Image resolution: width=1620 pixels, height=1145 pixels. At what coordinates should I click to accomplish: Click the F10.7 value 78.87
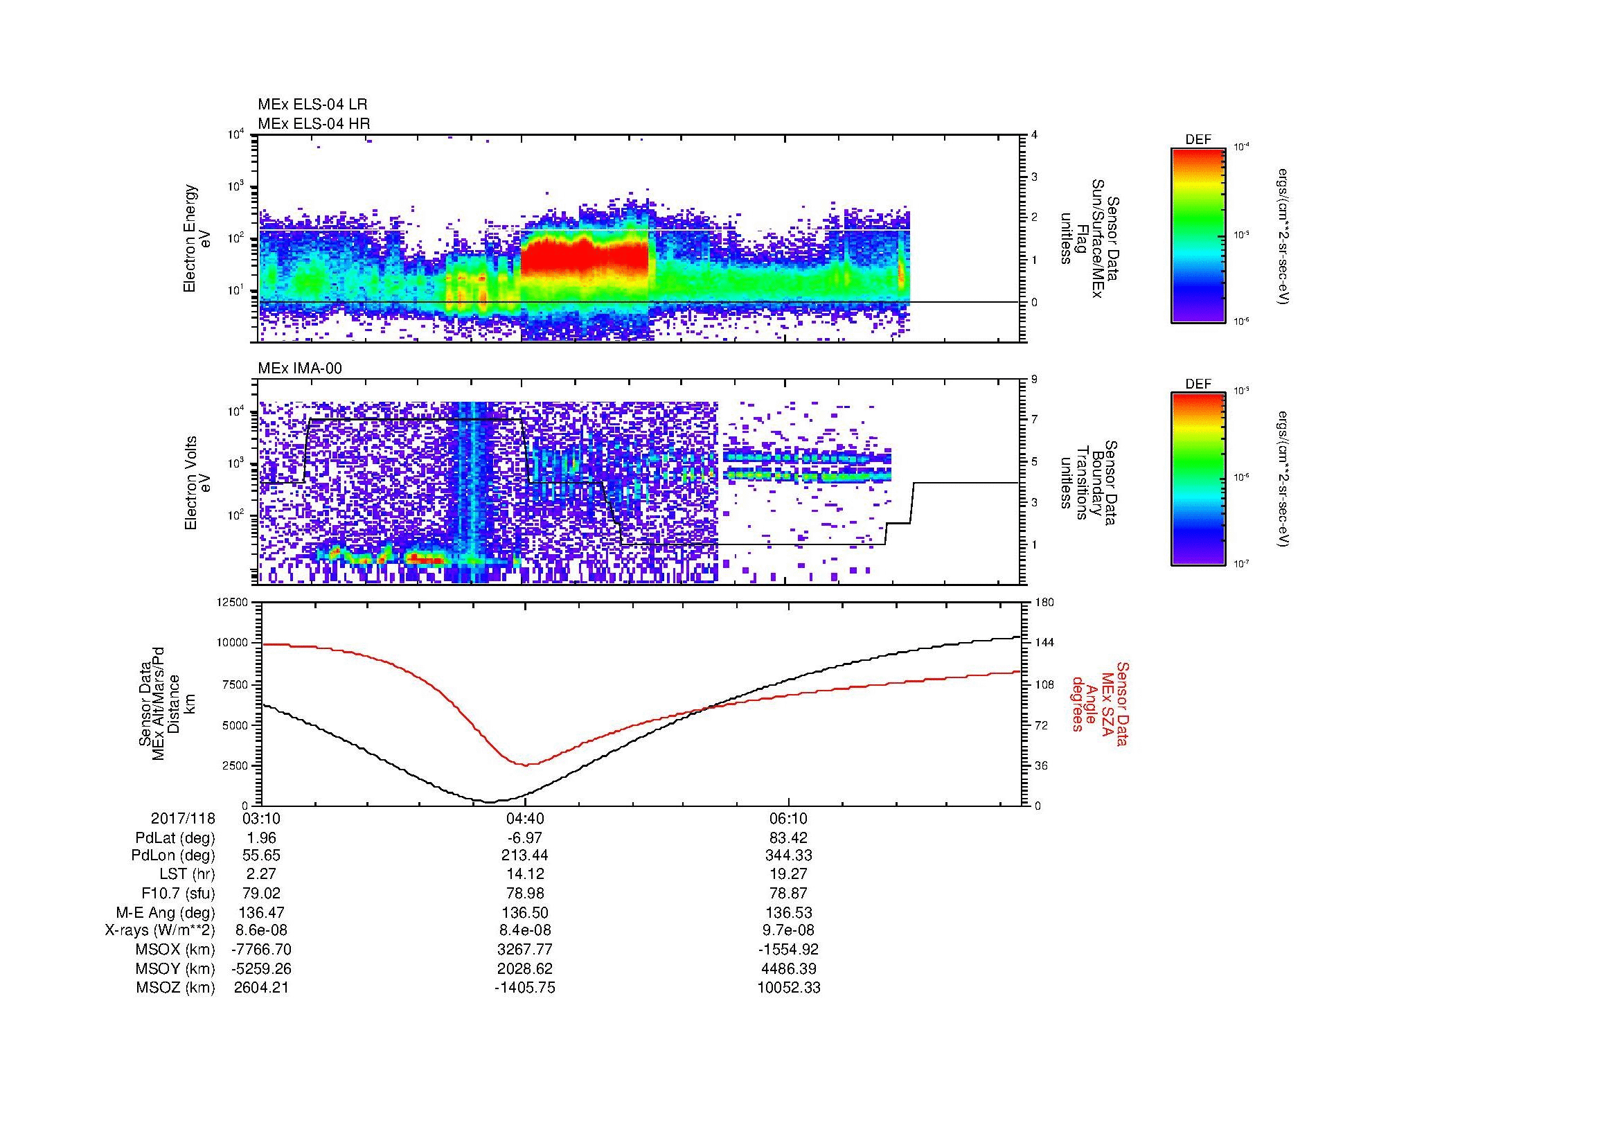[789, 894]
